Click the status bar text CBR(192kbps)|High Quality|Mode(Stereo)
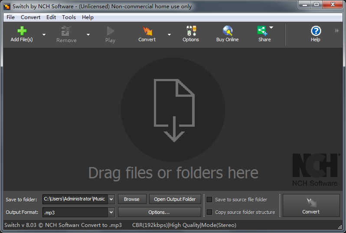The height and width of the screenshot is (233, 346). (x=184, y=225)
